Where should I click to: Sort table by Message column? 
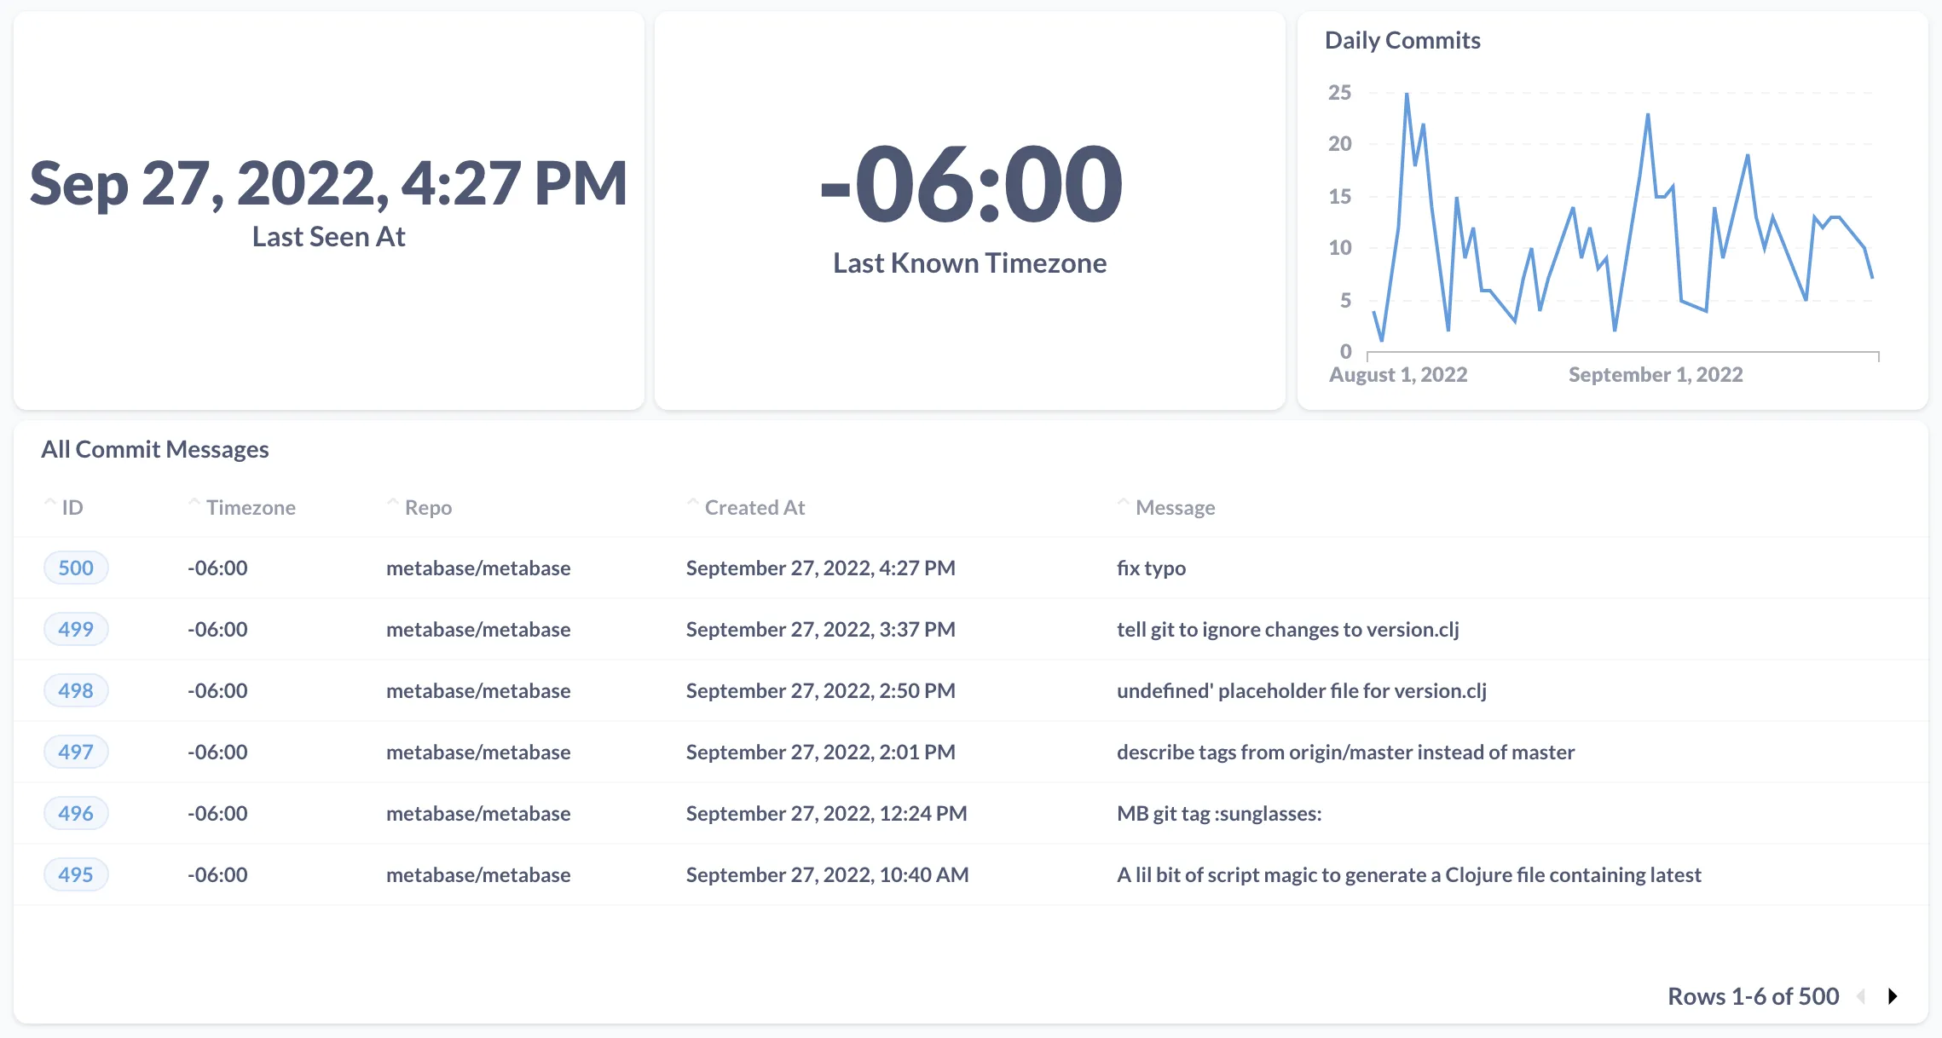[1166, 507]
